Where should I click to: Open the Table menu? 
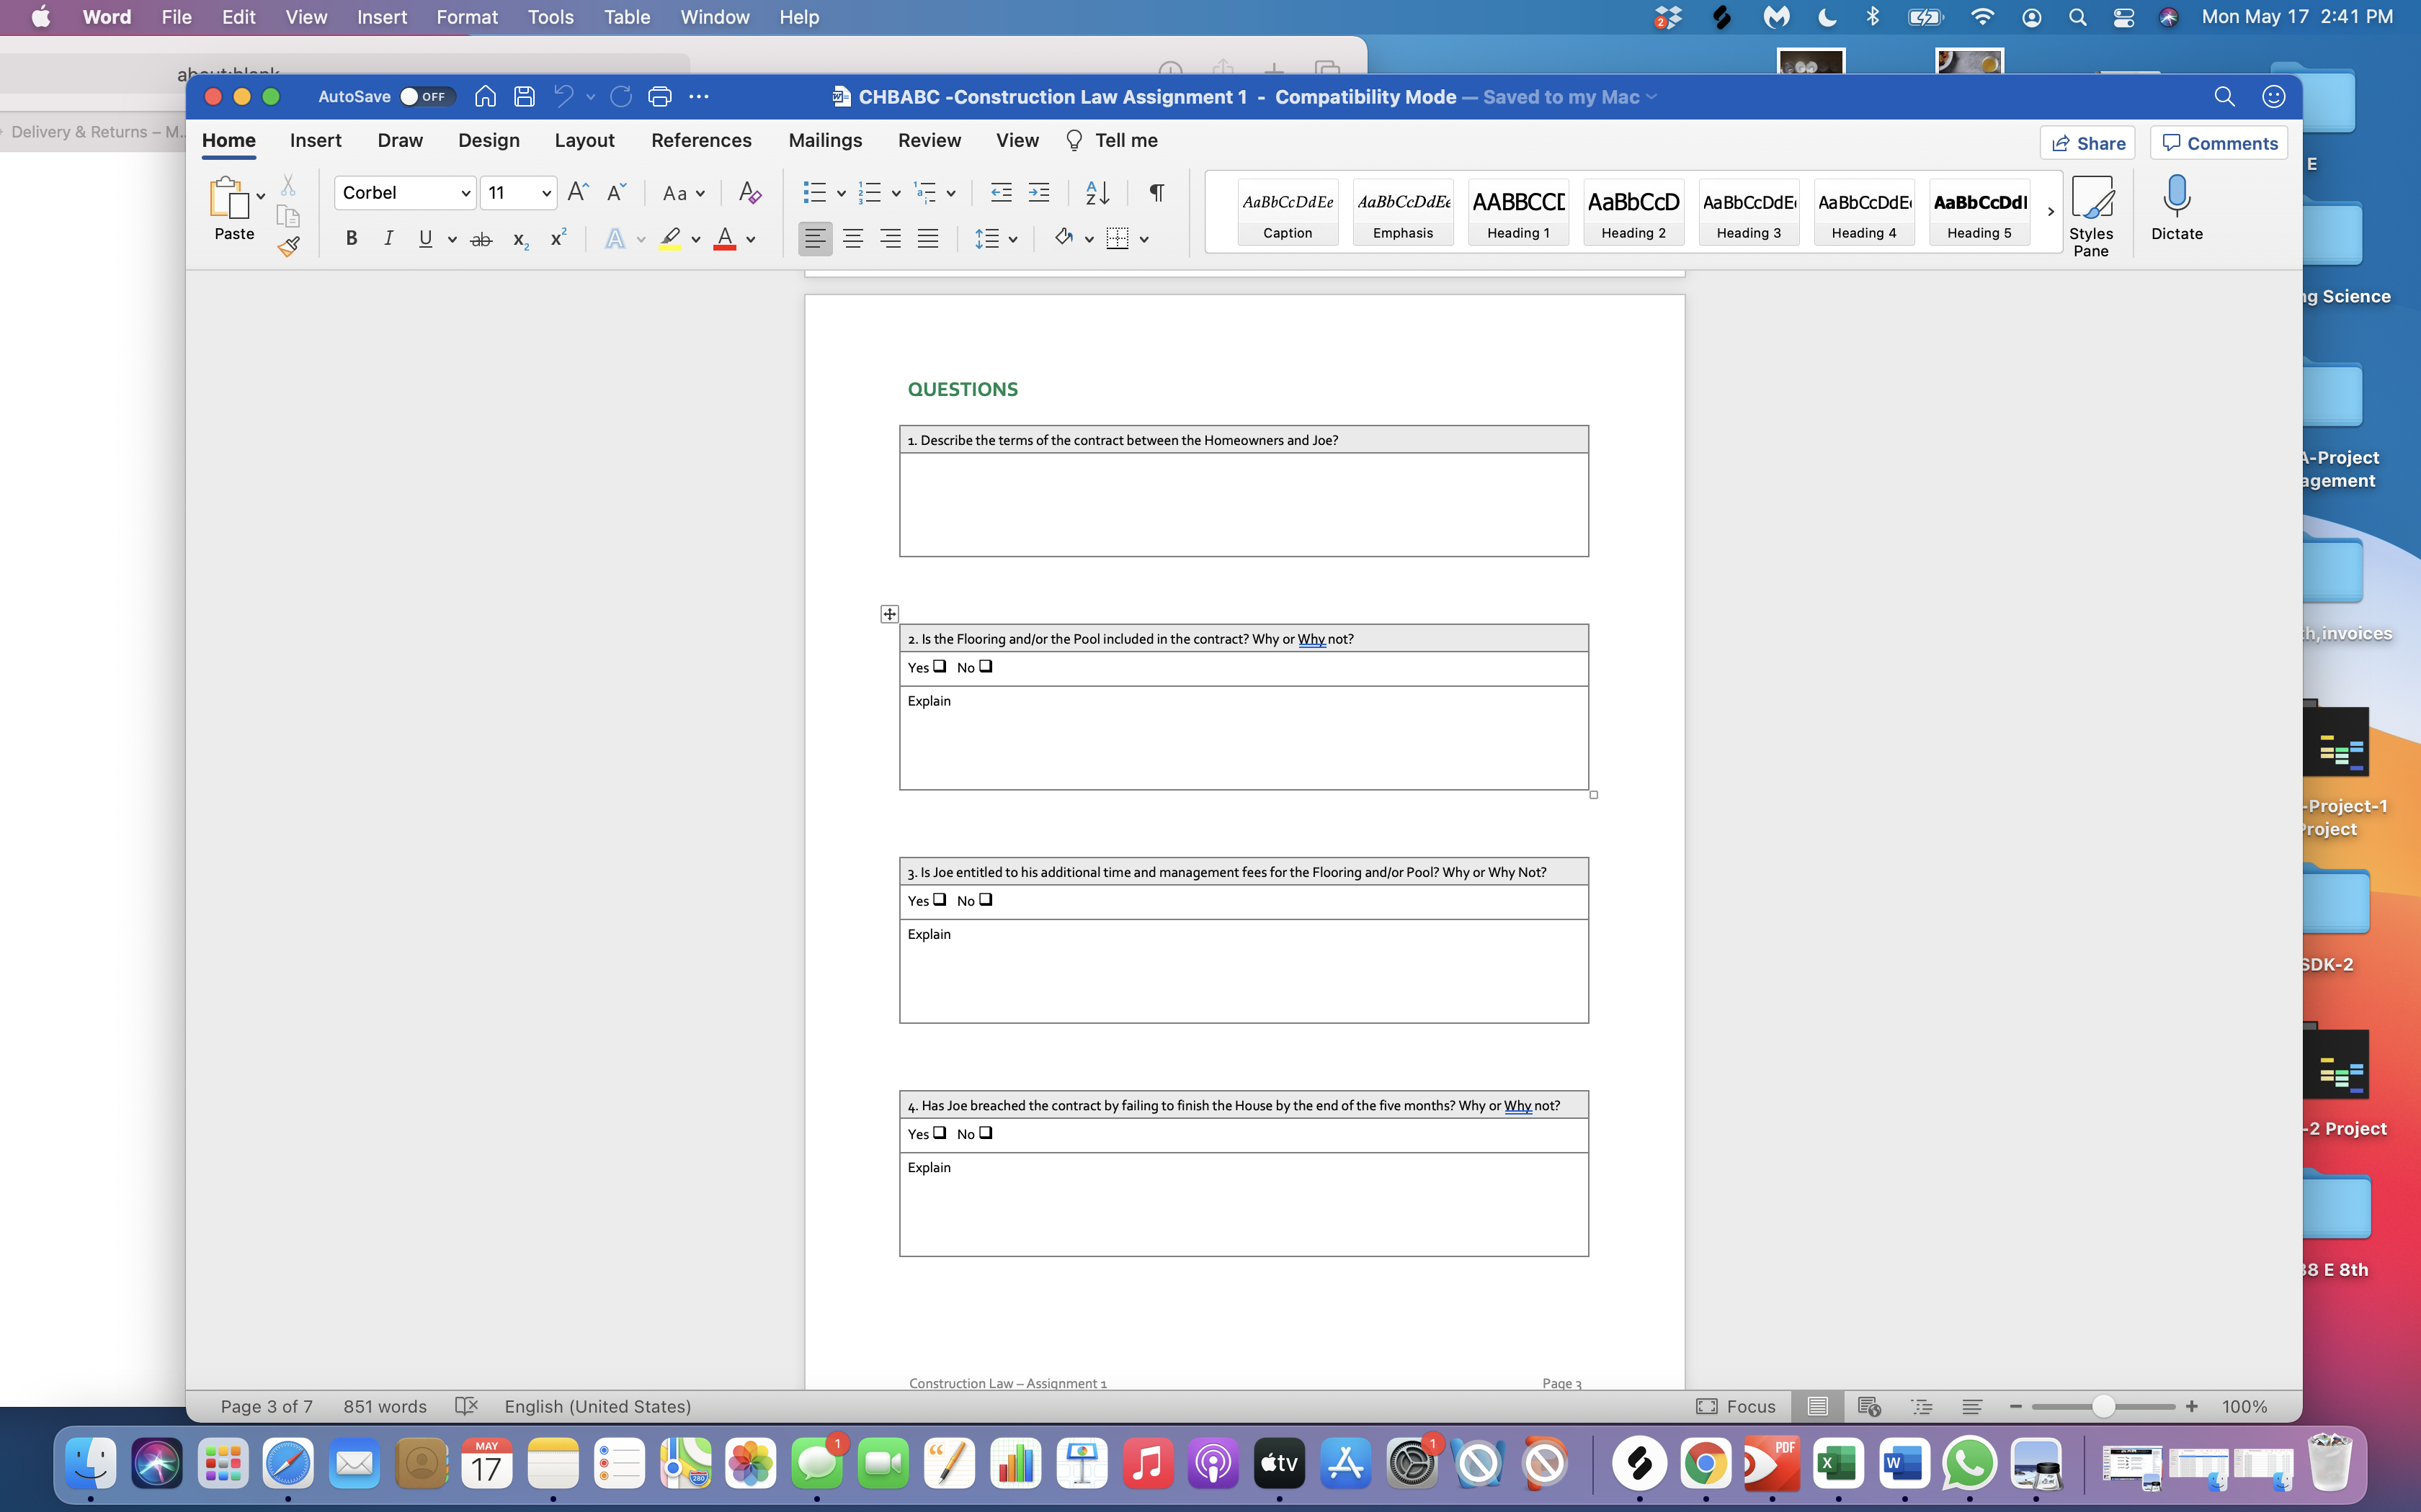(626, 17)
